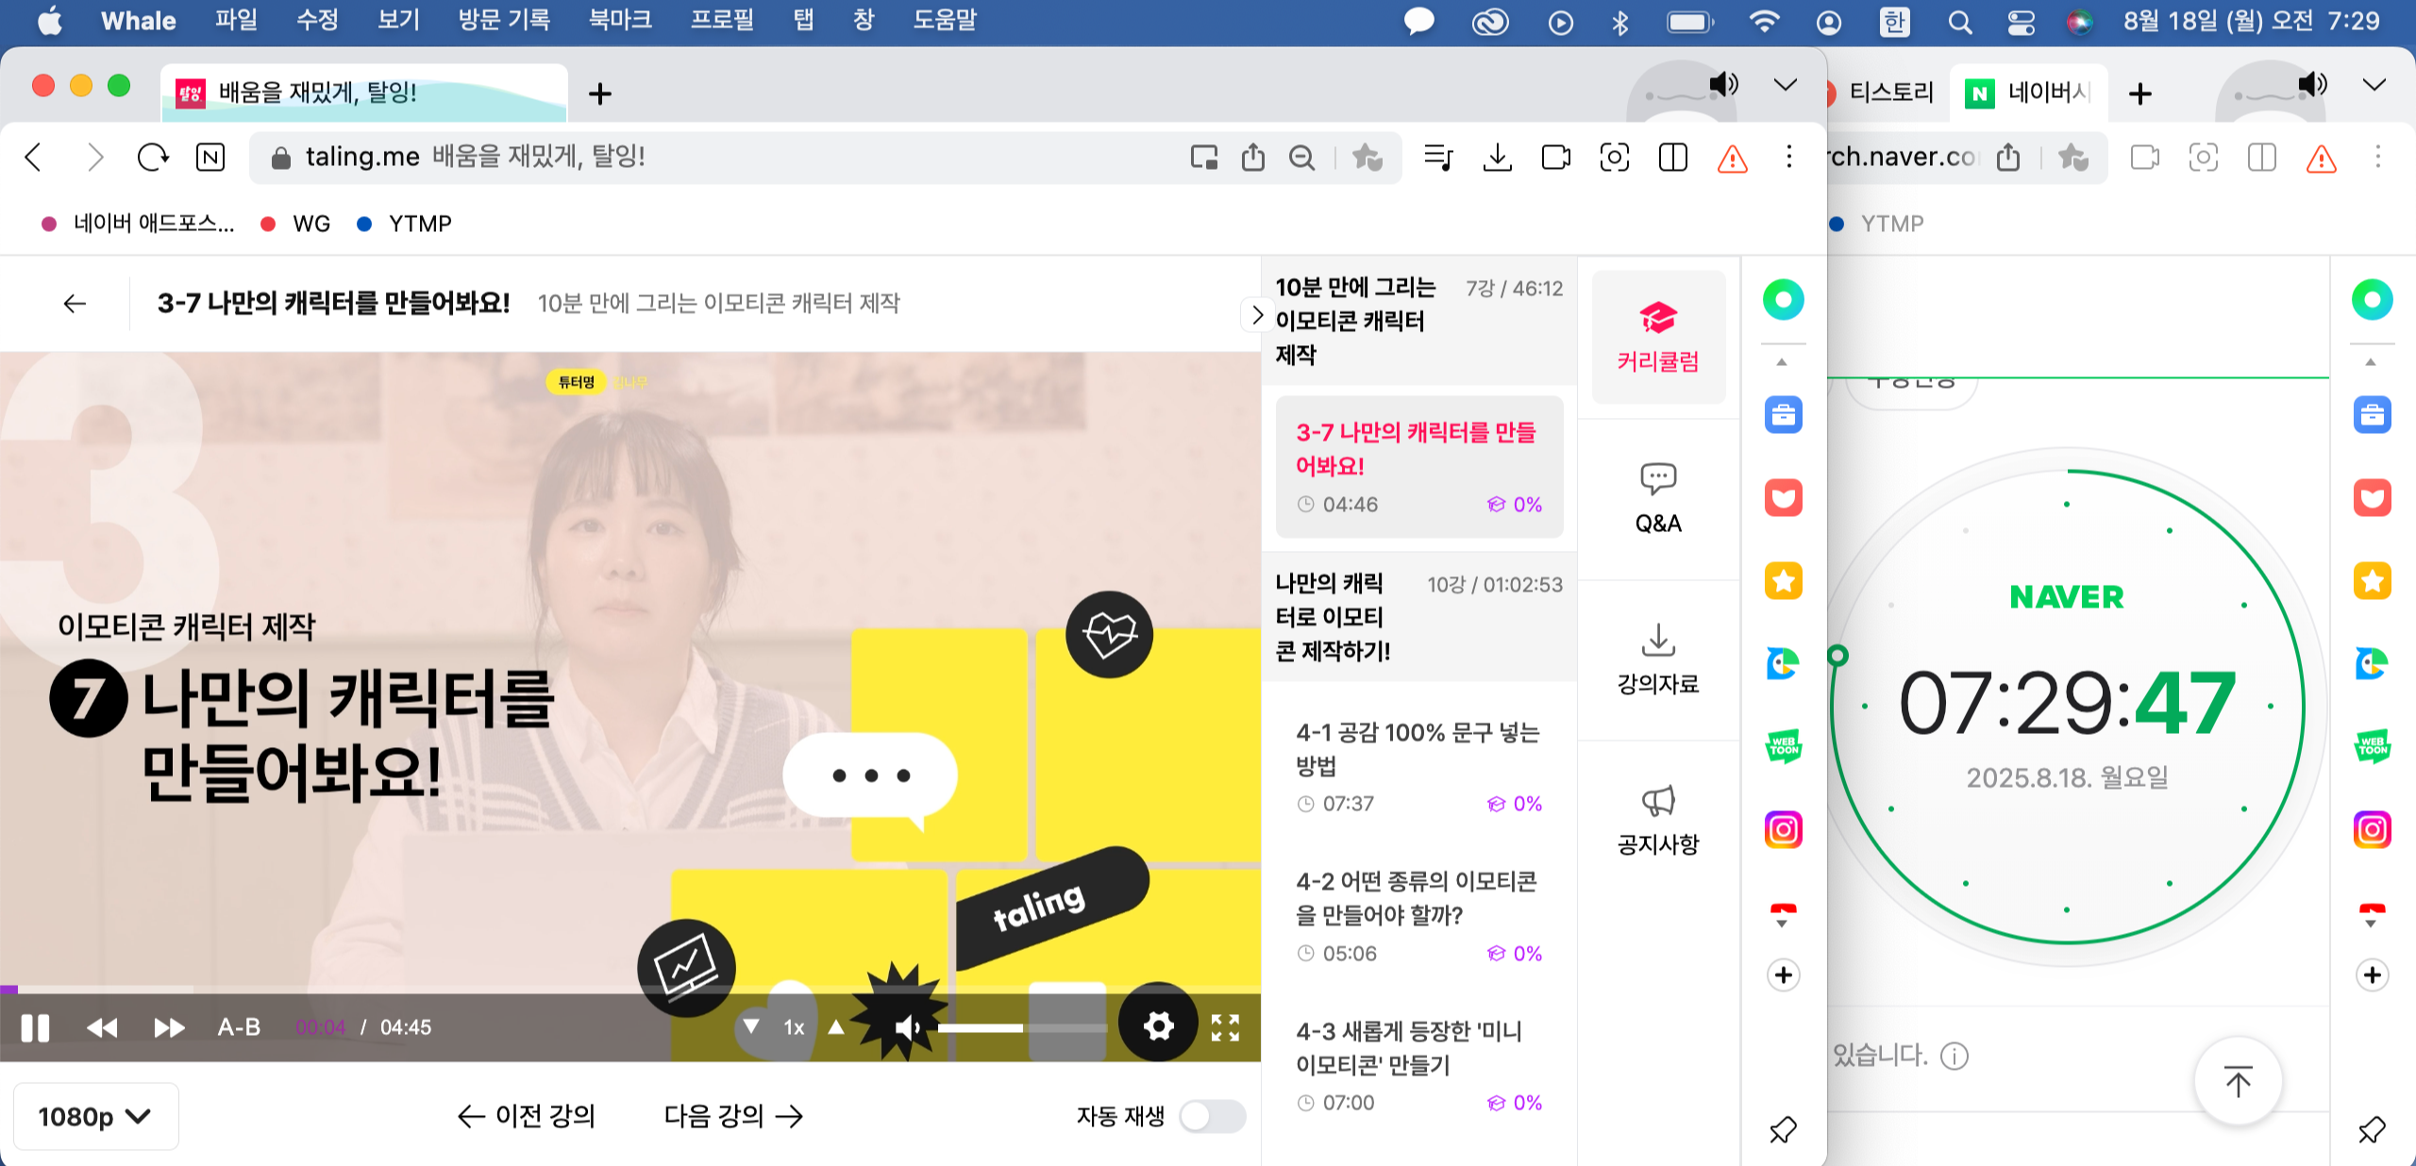Open the Naver Webtoon sidebar icon

coord(1783,746)
